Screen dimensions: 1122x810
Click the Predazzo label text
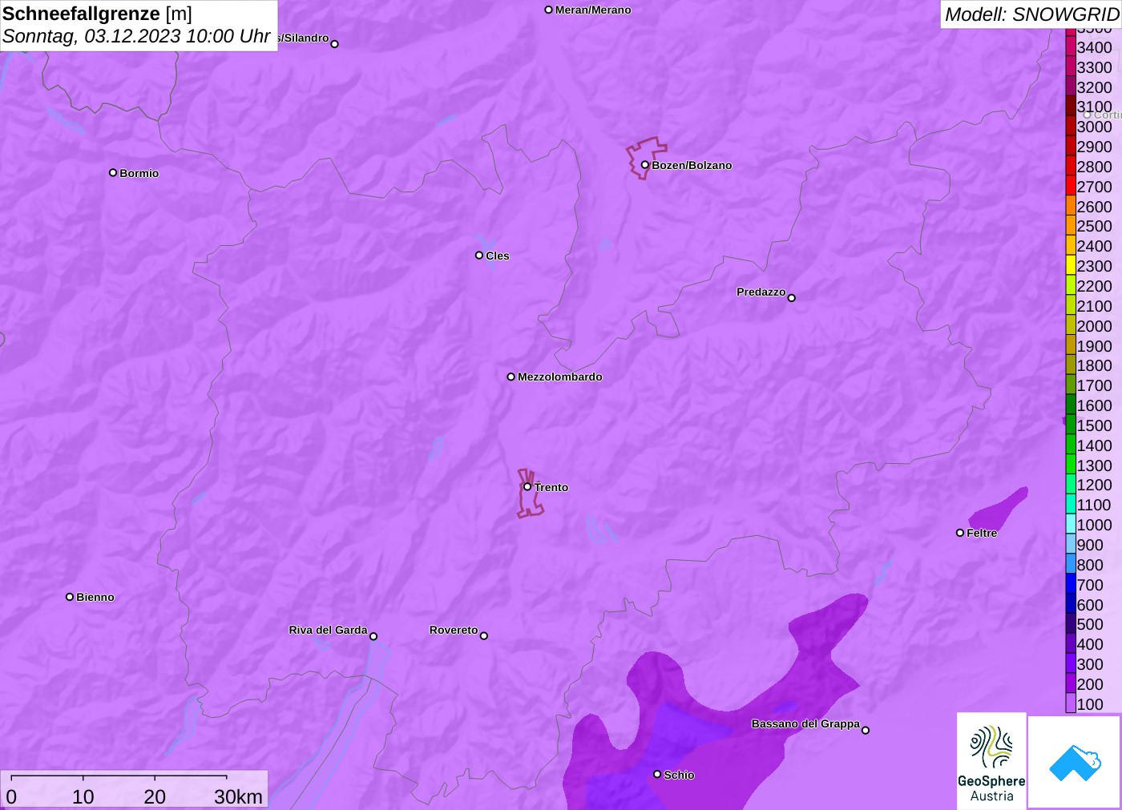click(x=761, y=292)
